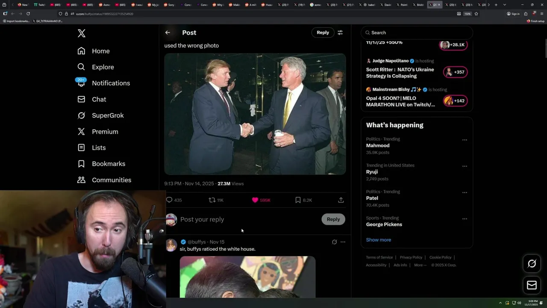
Task: Open the 27.3M Views analytics
Action: [x=230, y=184]
